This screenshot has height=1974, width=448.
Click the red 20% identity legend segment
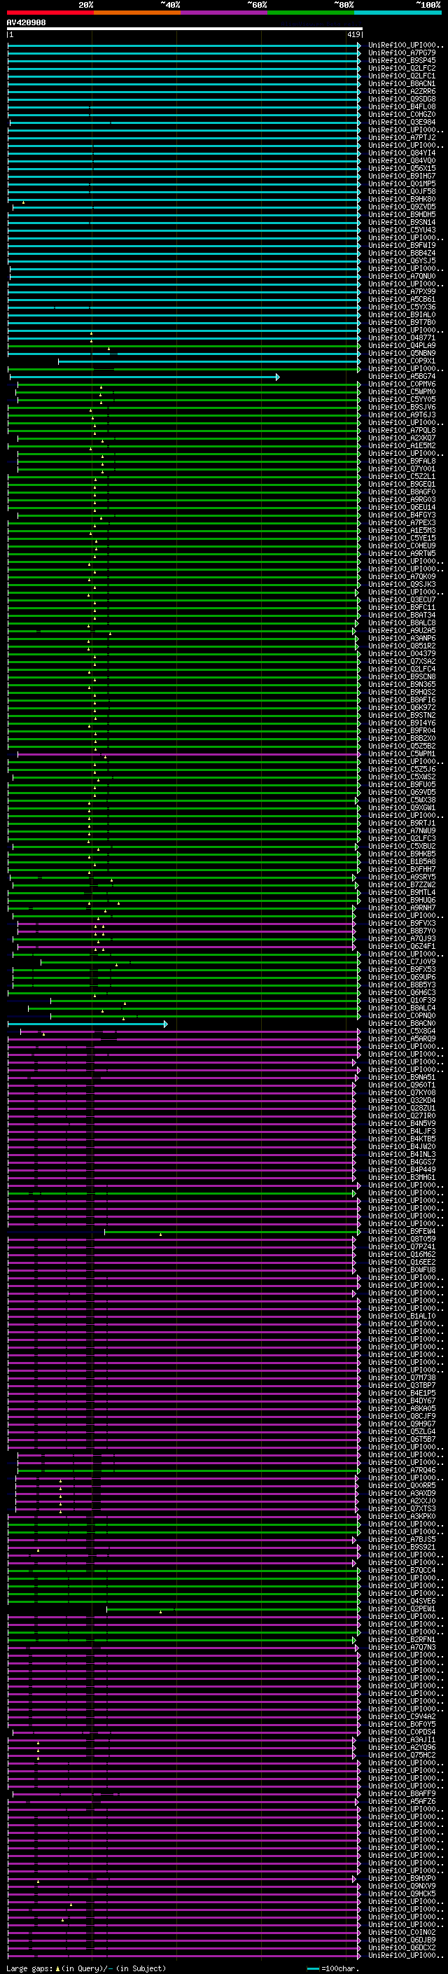tap(50, 13)
